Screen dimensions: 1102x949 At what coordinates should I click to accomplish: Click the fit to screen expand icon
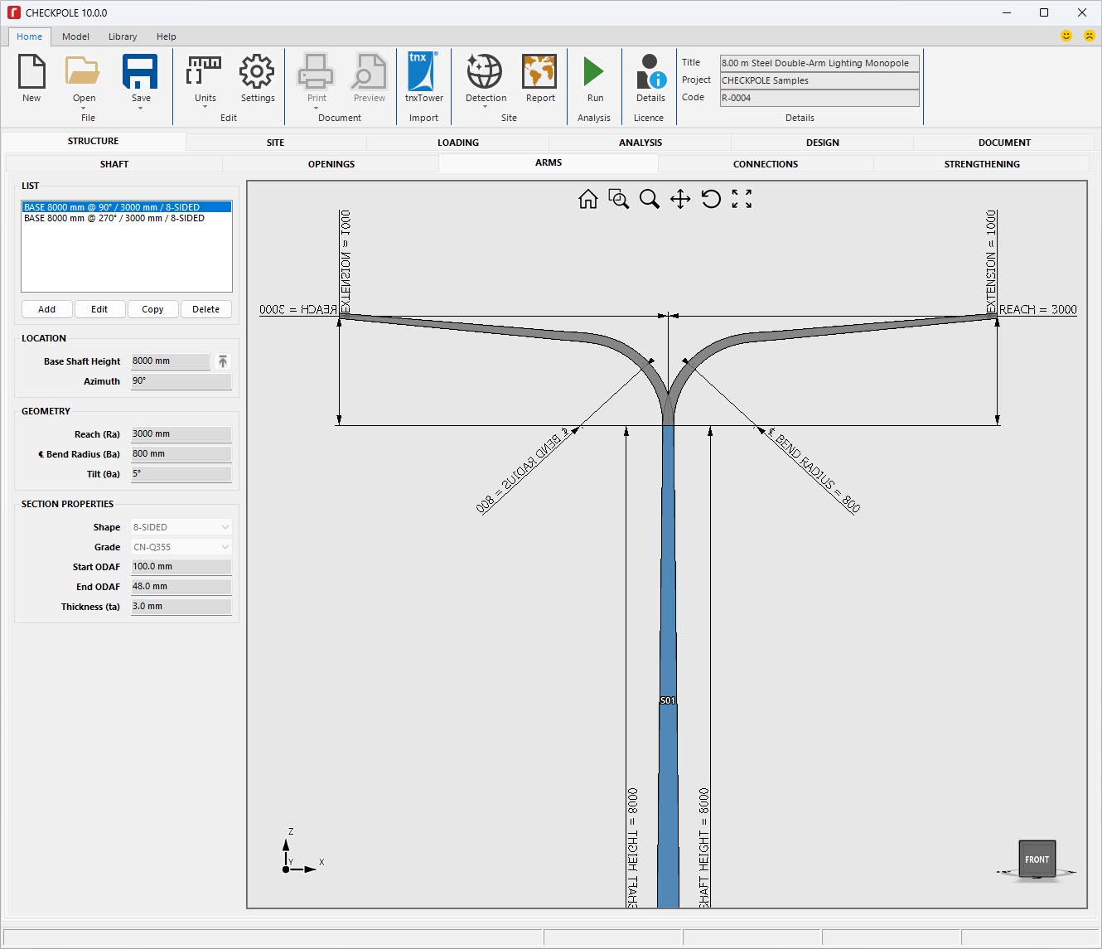coord(742,199)
